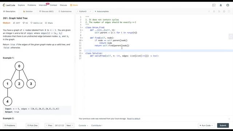The width and height of the screenshot is (233, 131).
Task: Collapse the Union_Find class fold arrow
Action: (x=82, y=28)
